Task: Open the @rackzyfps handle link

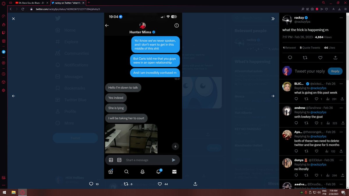Action: 302,22
